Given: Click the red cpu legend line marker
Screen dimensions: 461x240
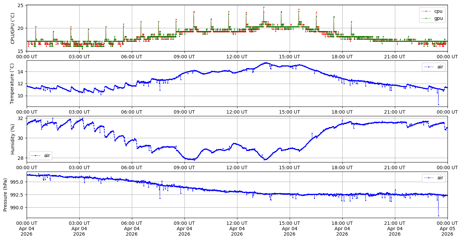Looking at the screenshot, I should click(426, 11).
